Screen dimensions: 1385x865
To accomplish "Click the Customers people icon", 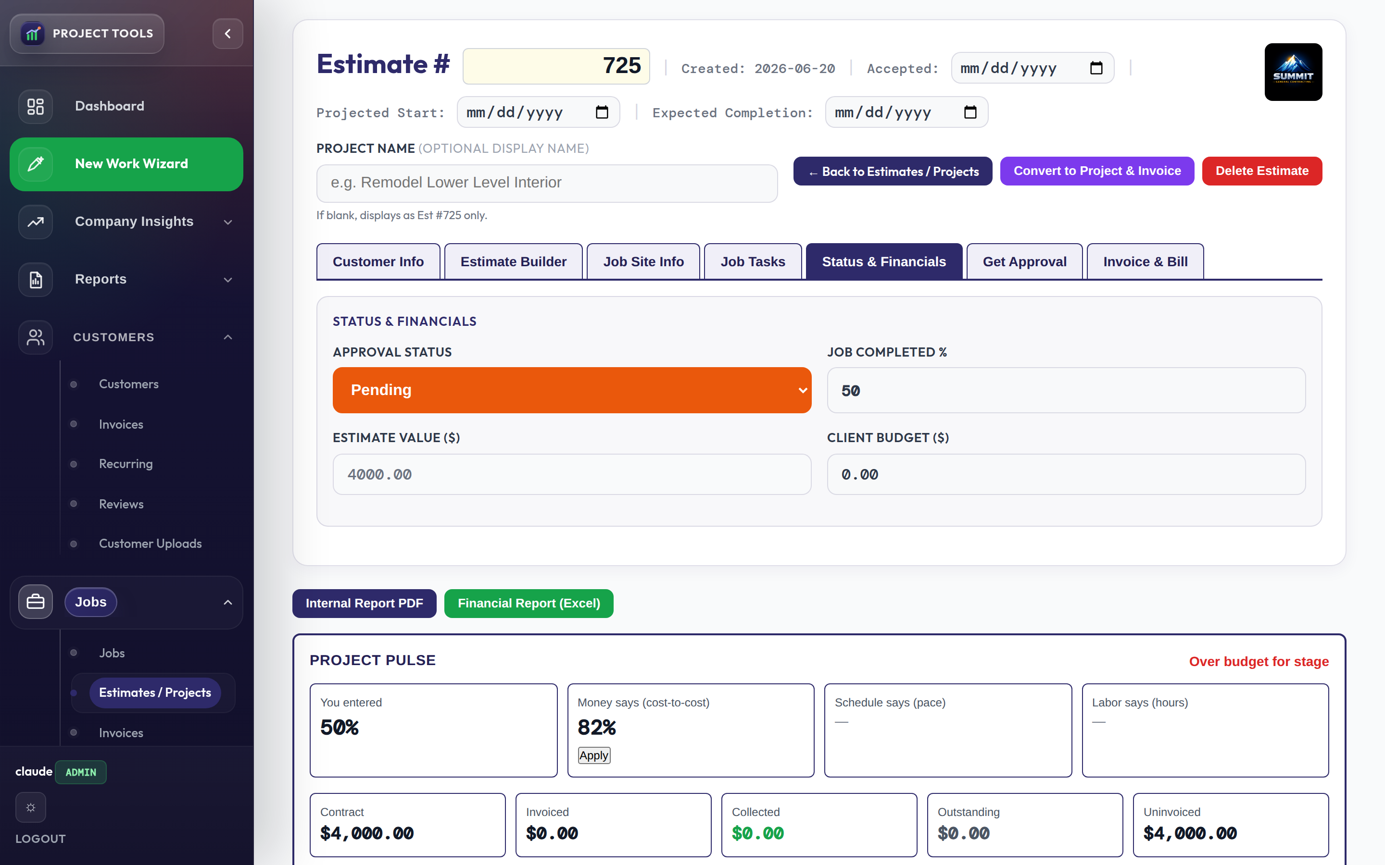I will click(36, 337).
